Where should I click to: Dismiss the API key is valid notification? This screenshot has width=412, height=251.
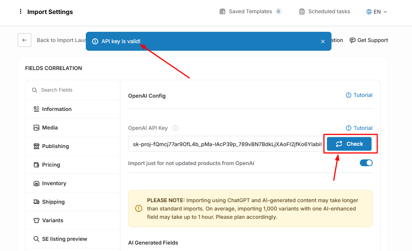point(323,41)
